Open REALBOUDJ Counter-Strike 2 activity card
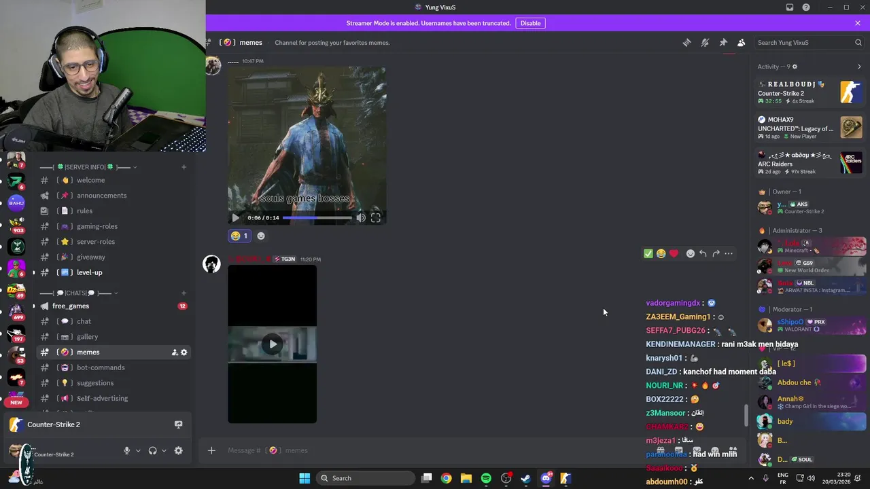Image resolution: width=870 pixels, height=489 pixels. 810,92
